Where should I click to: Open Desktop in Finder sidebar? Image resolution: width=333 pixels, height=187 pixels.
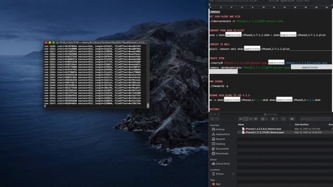219,144
